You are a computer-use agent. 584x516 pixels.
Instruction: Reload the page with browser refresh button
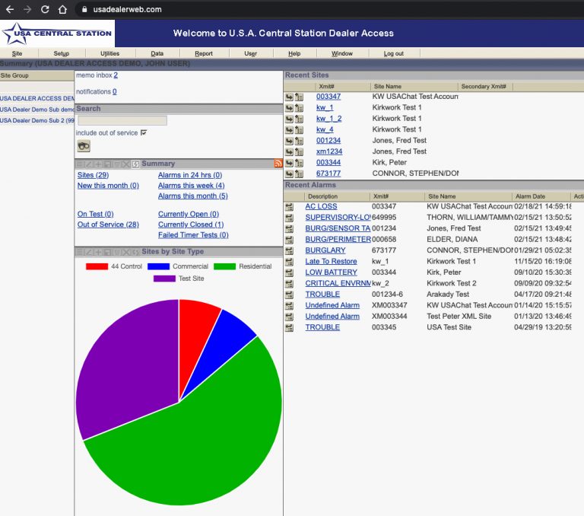tap(45, 9)
